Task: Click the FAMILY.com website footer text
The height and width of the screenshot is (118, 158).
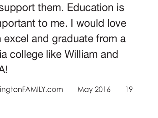Action: 31,90
